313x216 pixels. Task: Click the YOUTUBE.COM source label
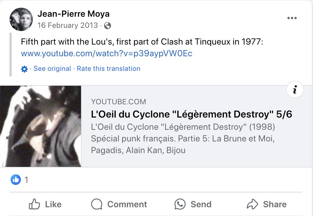click(118, 102)
